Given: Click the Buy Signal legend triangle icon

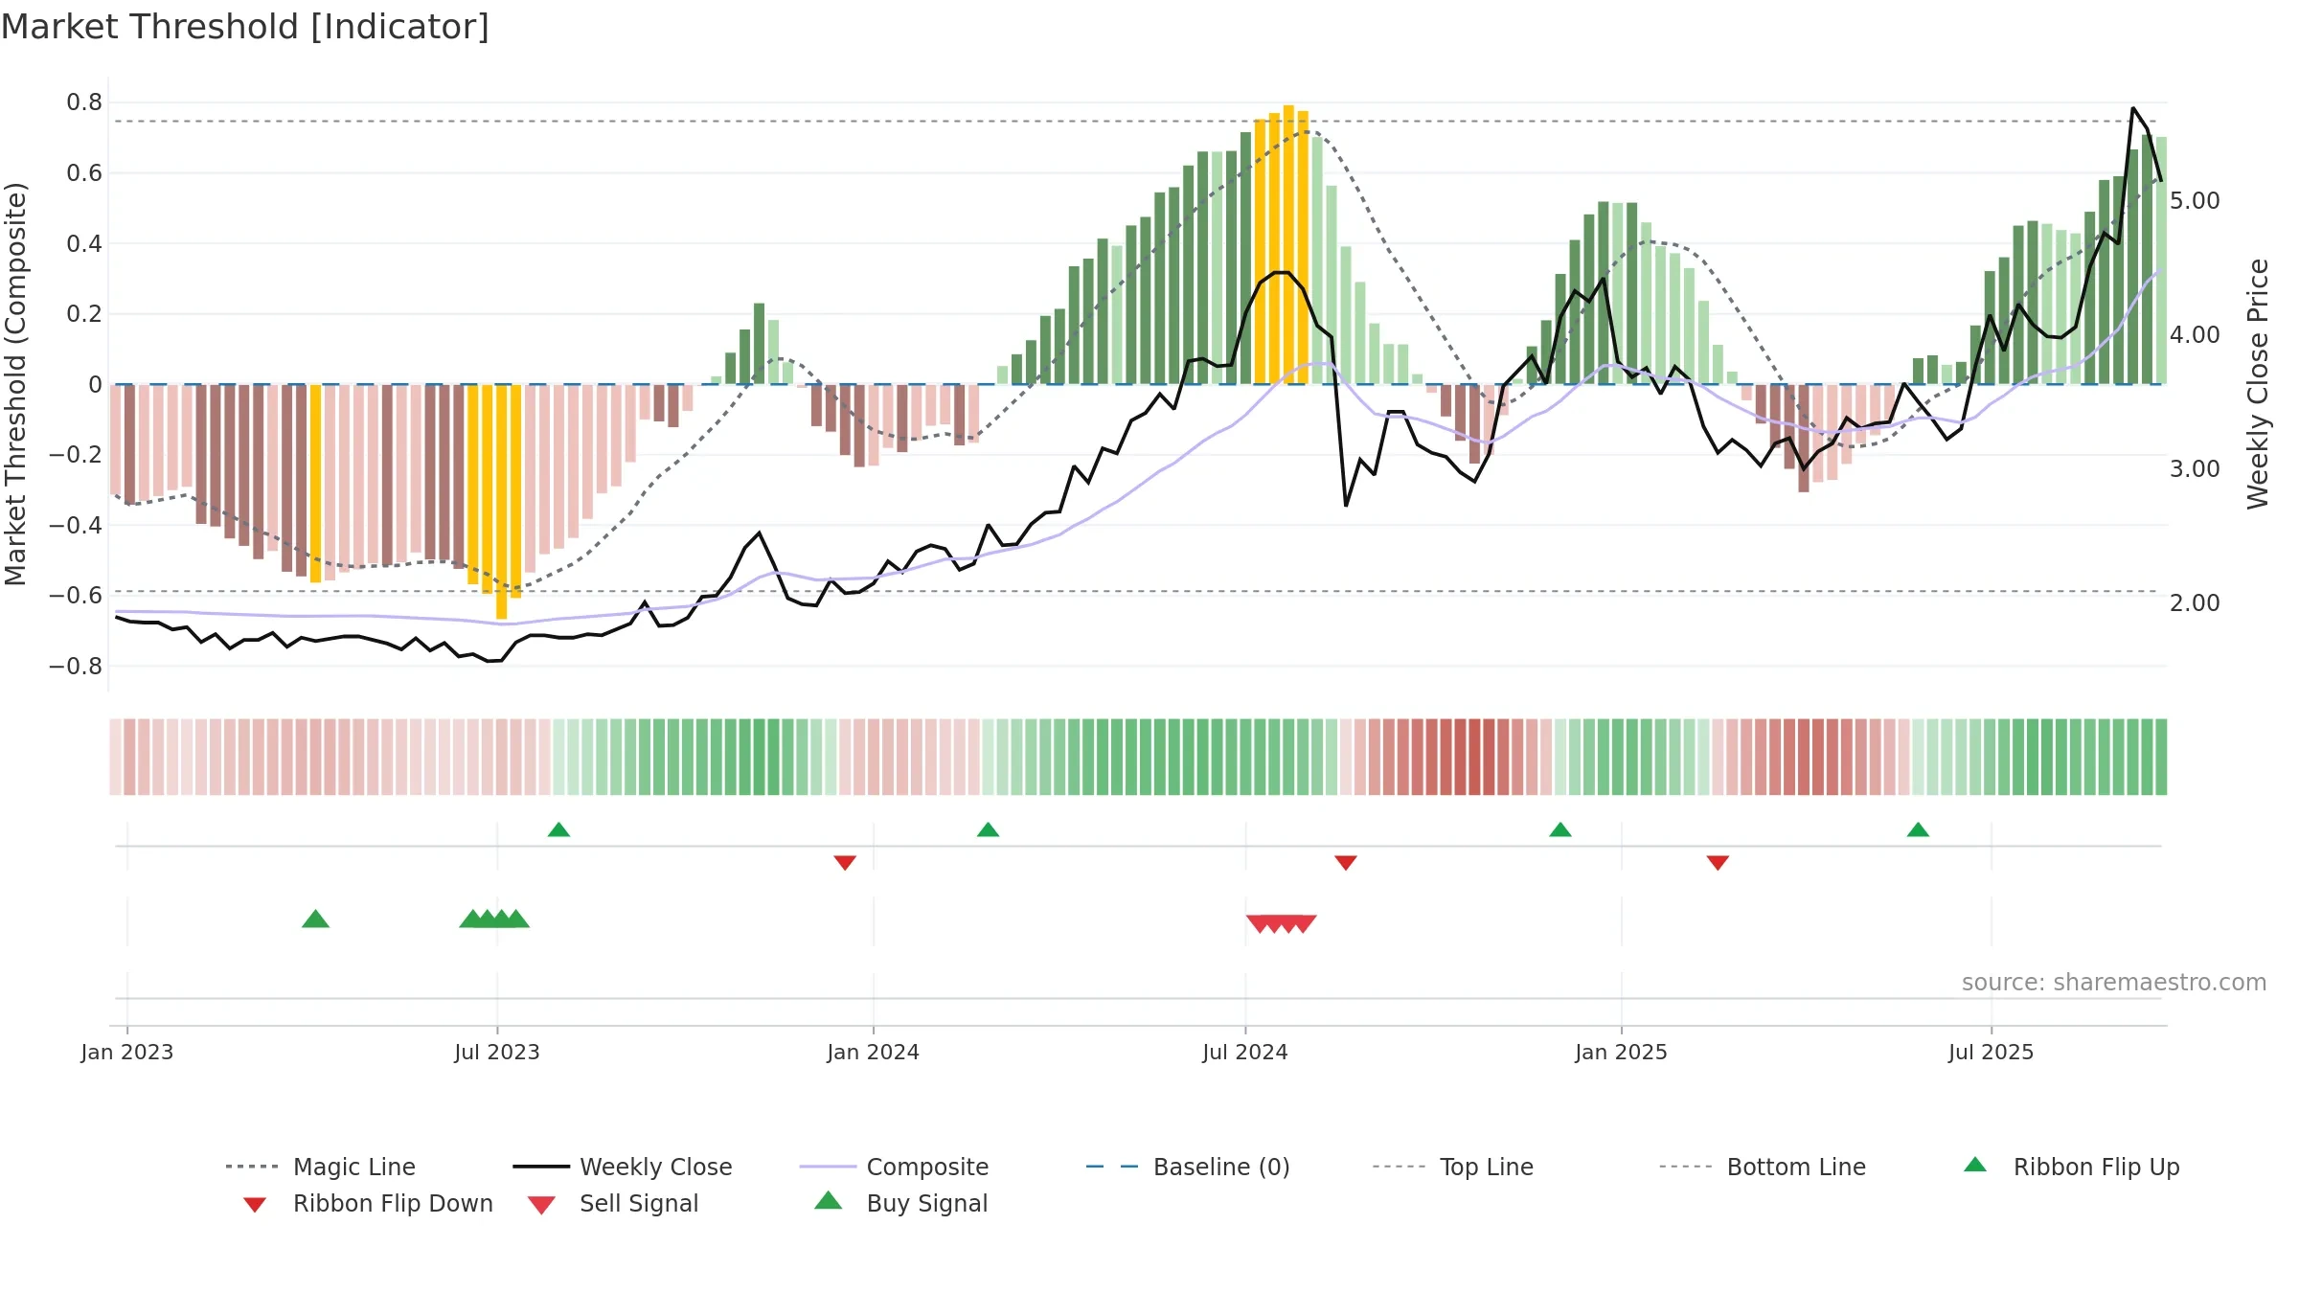Looking at the screenshot, I should pos(829,1200).
